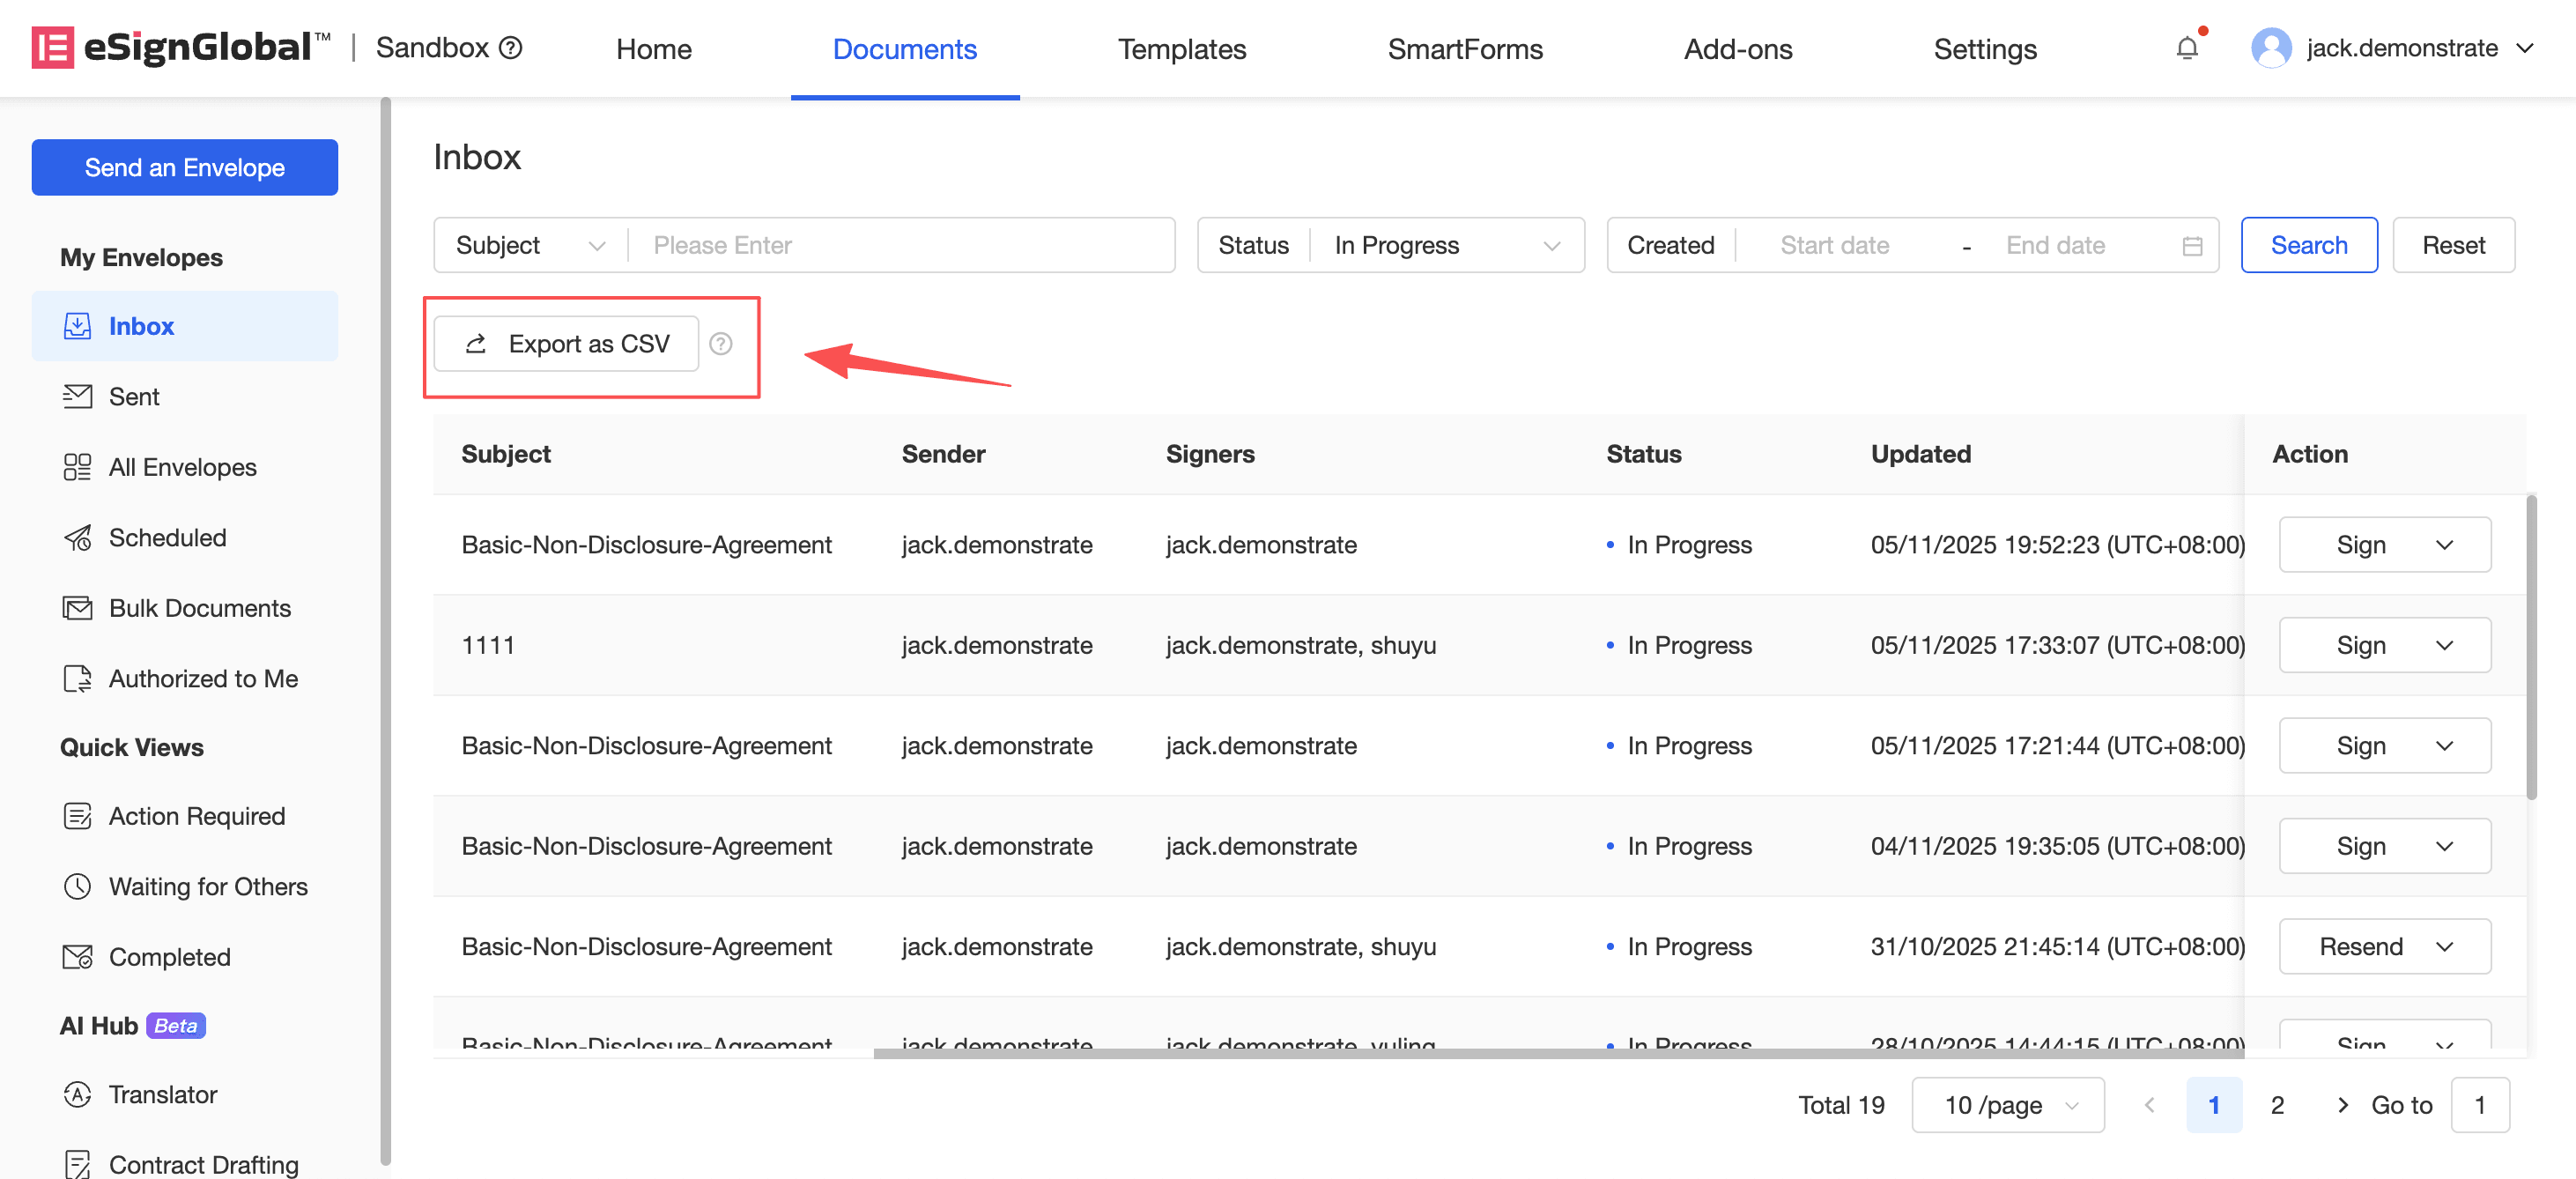Open the Waiting for Others quick view
Image resolution: width=2576 pixels, height=1179 pixels.
click(207, 886)
